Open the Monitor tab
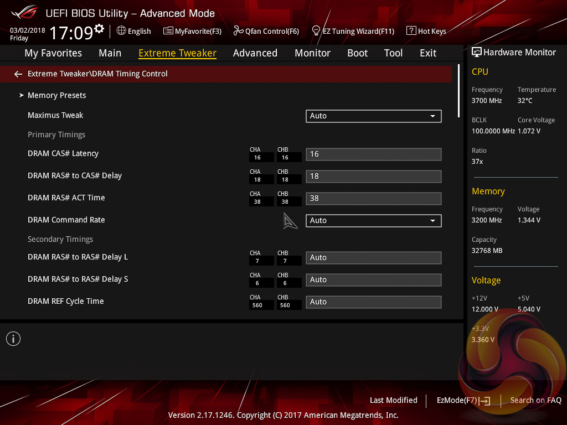This screenshot has height=425, width=567. click(x=312, y=53)
